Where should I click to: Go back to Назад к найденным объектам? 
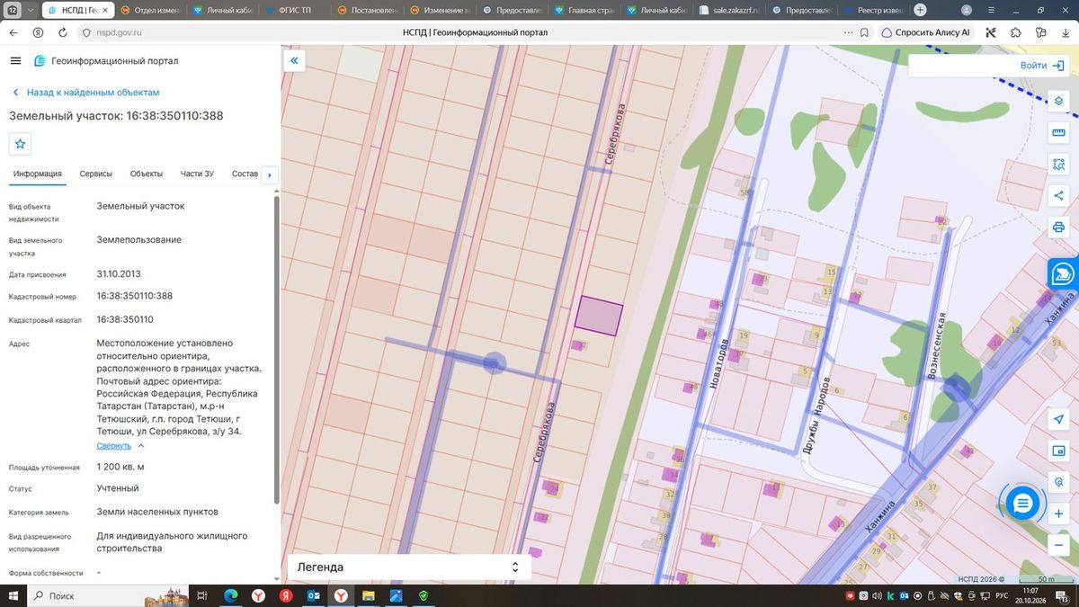(x=85, y=93)
